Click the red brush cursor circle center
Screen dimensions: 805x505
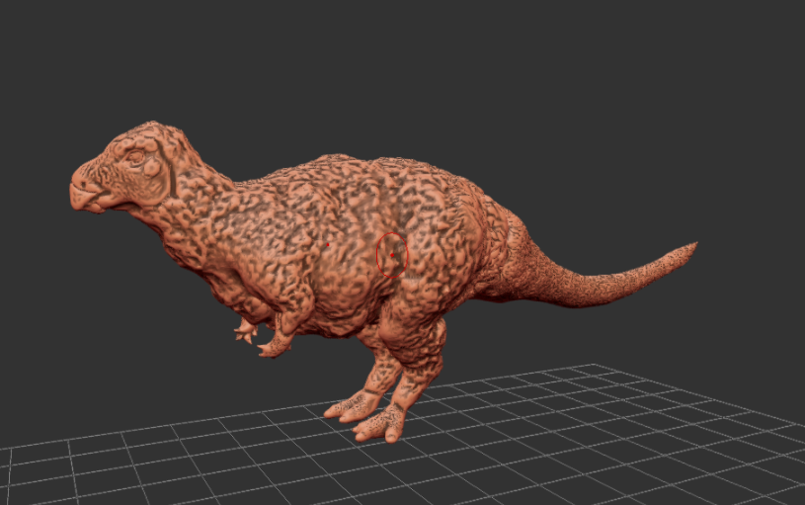click(392, 255)
